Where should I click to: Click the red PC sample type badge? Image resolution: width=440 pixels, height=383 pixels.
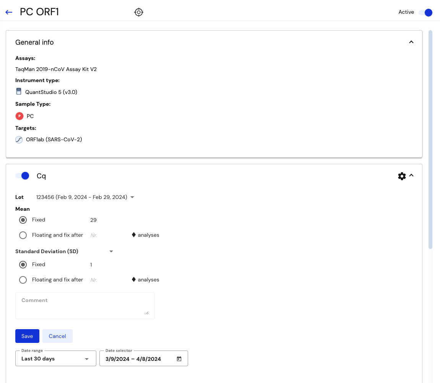point(19,116)
